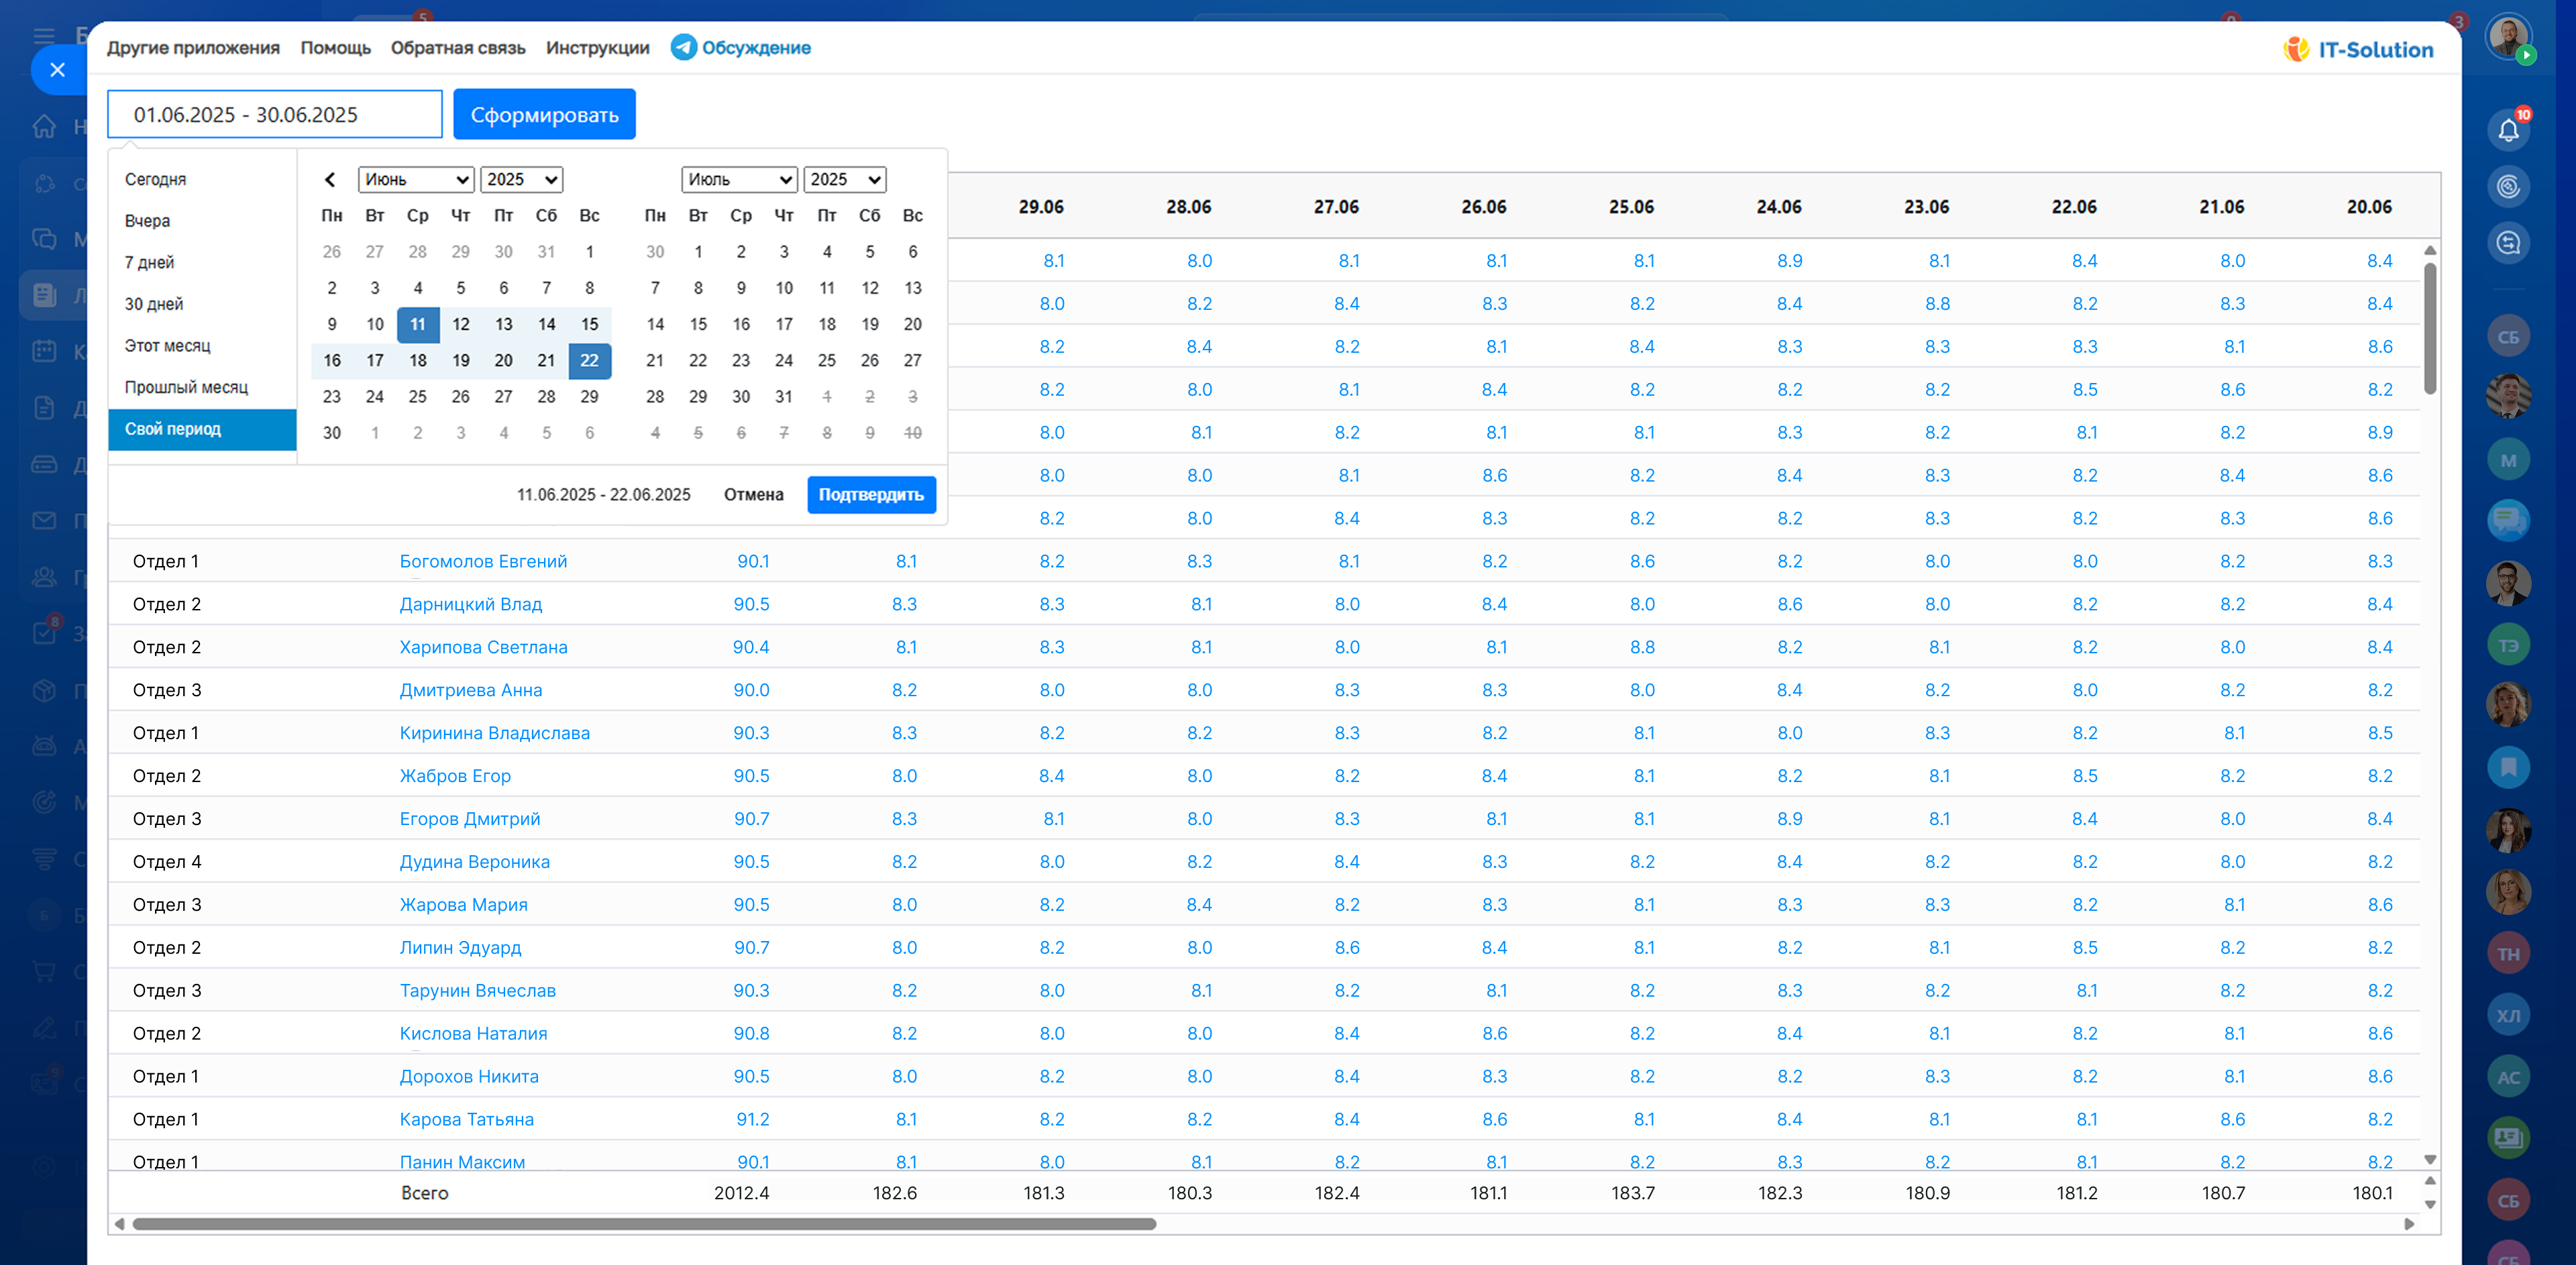Image resolution: width=2576 pixels, height=1265 pixels.
Task: Open the Июль month dropdown
Action: [739, 180]
